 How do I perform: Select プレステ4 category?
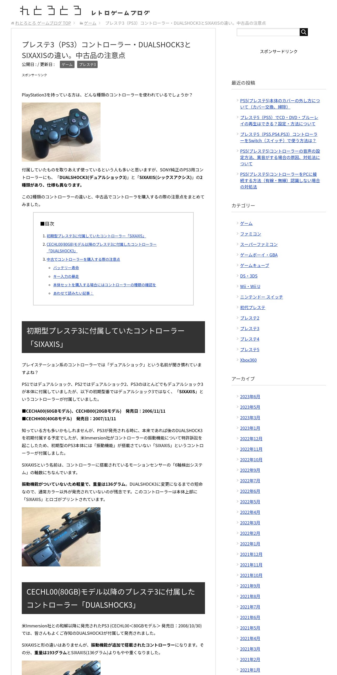(250, 339)
